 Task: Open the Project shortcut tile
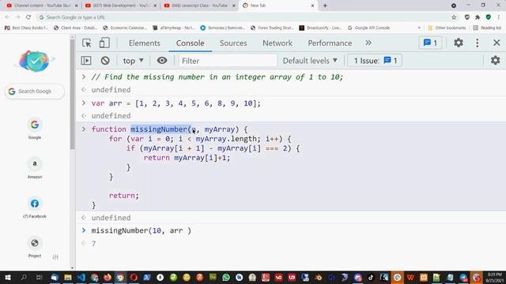click(35, 247)
